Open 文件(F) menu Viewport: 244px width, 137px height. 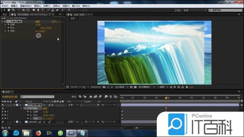[x=5, y=6]
